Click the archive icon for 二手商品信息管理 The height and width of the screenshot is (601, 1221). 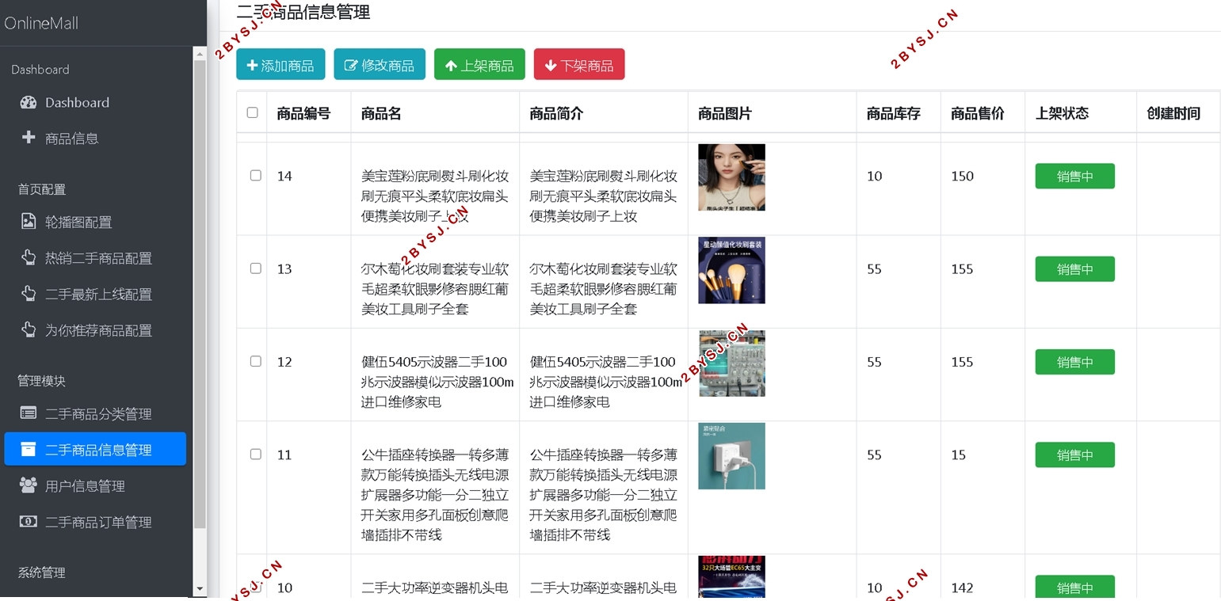click(x=29, y=449)
